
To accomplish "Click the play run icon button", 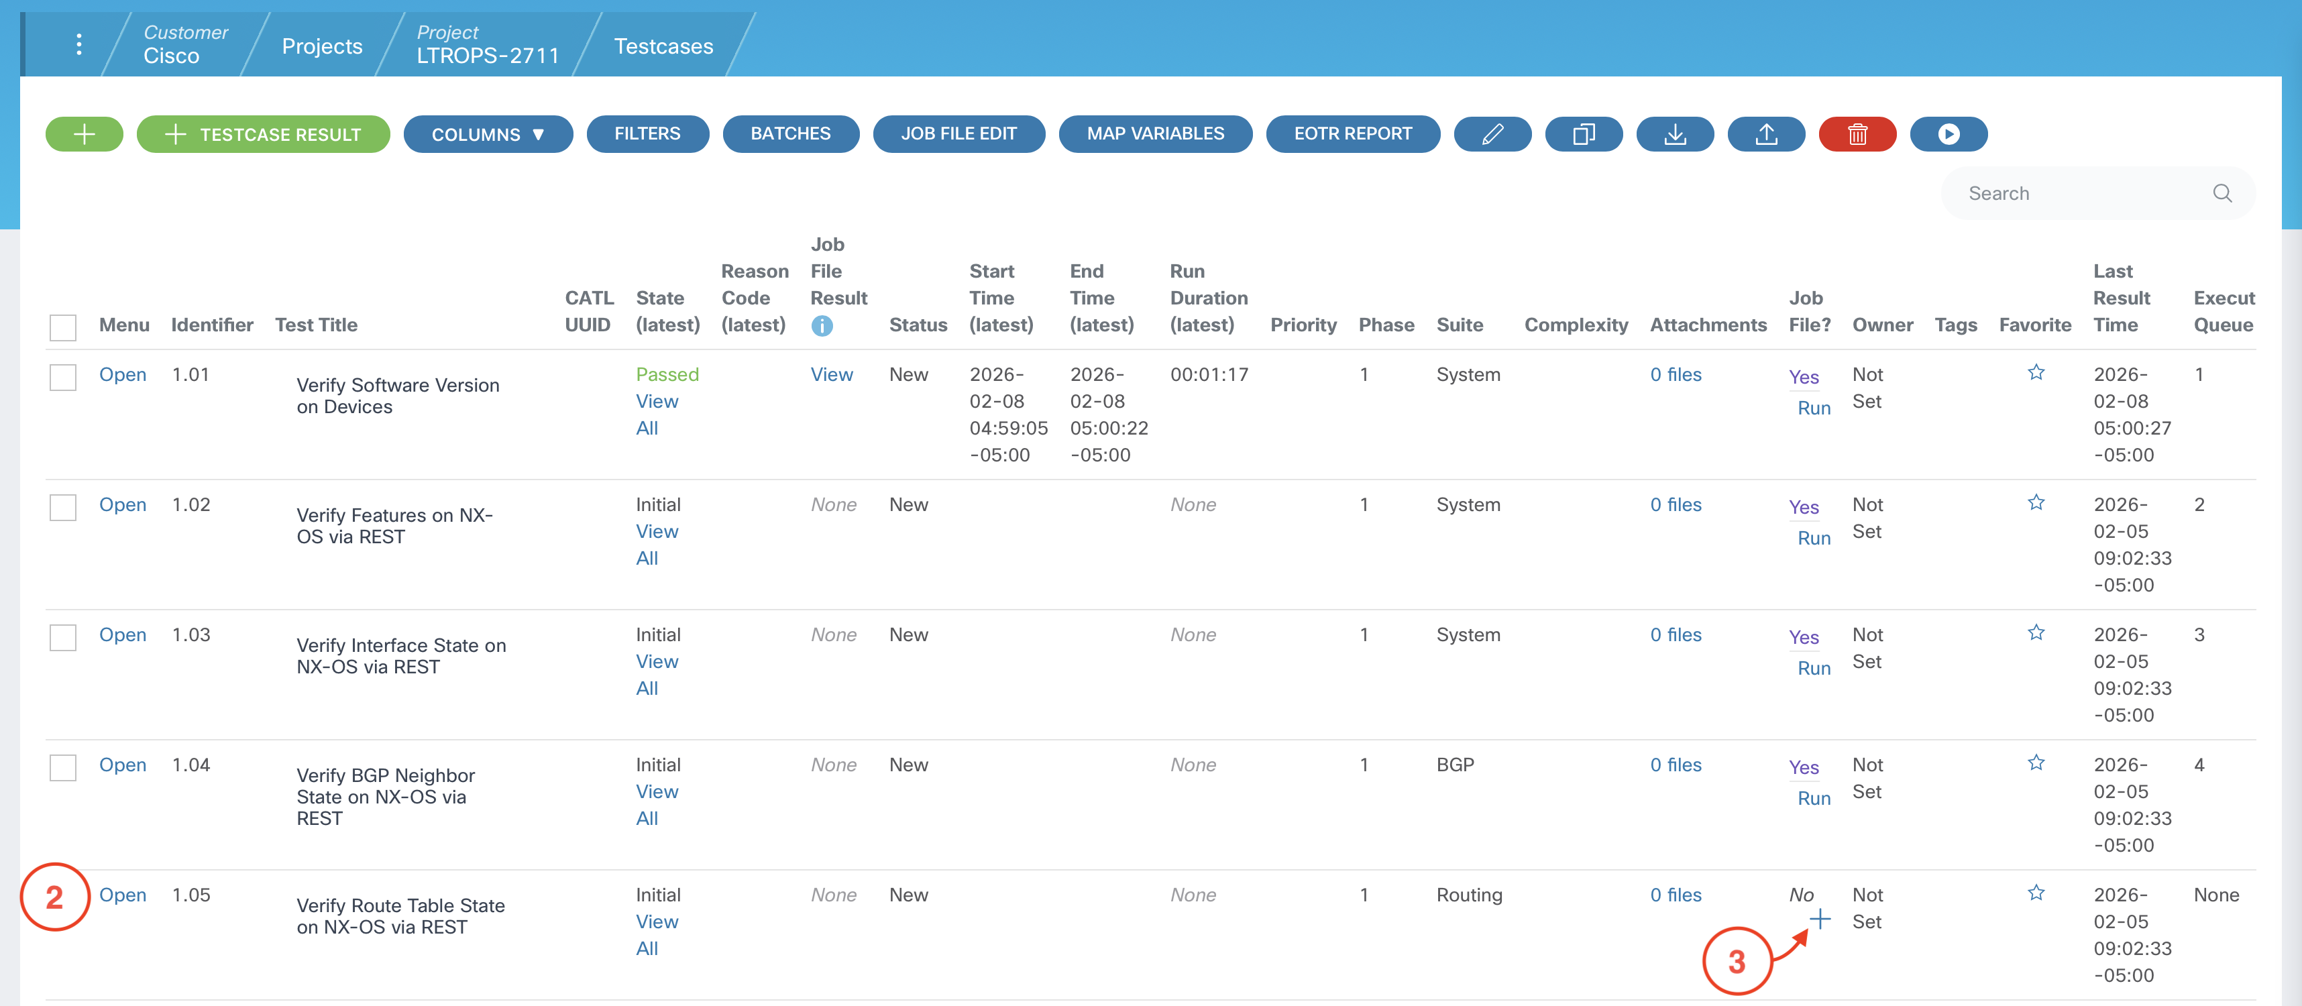I will pos(1948,134).
